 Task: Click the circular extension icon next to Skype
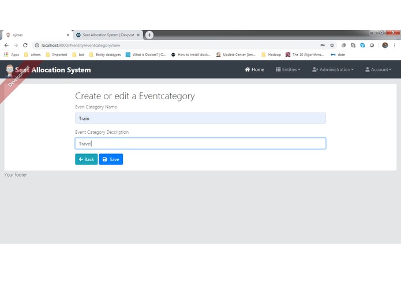372,45
